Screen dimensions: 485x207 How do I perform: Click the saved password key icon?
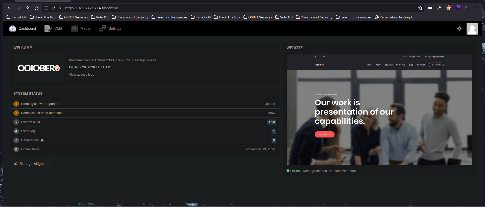pos(61,8)
